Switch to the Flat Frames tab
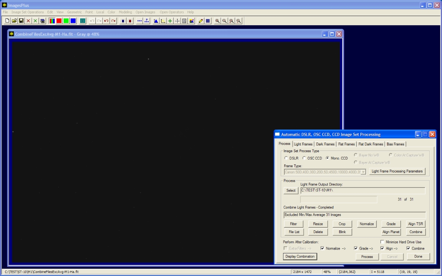 coord(346,144)
